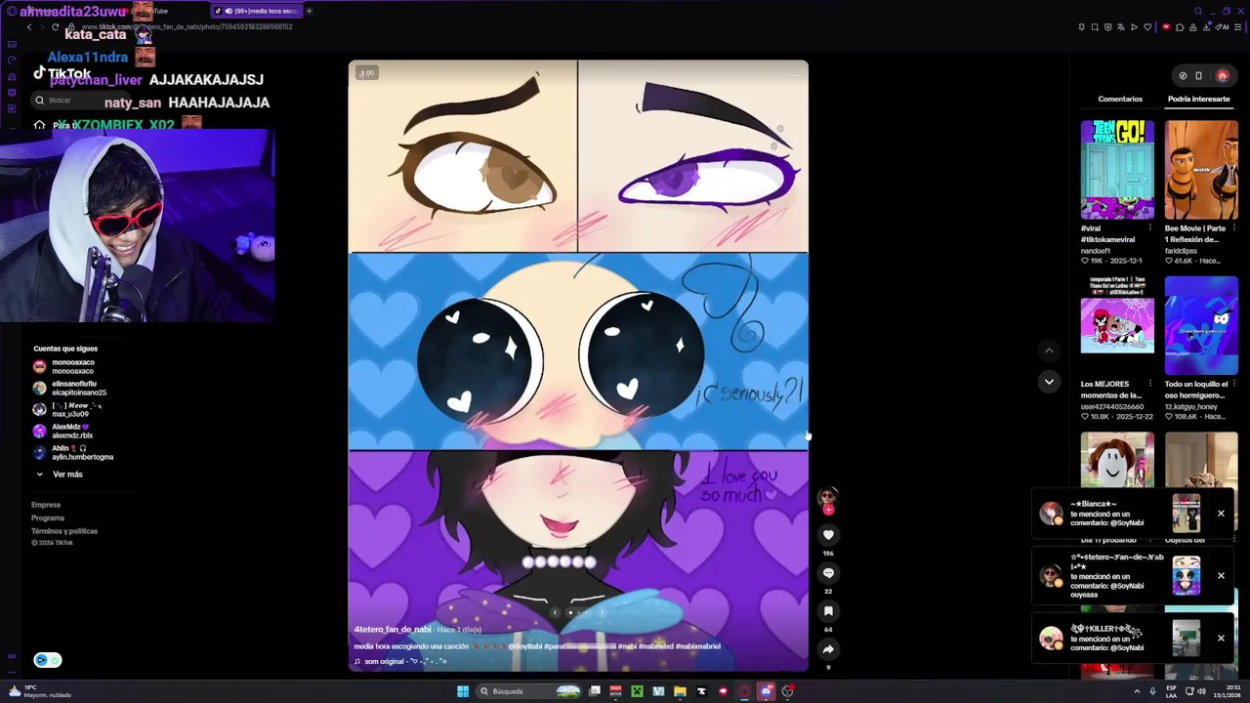The width and height of the screenshot is (1250, 703).
Task: Follow creator via red plus badge
Action: pos(828,510)
